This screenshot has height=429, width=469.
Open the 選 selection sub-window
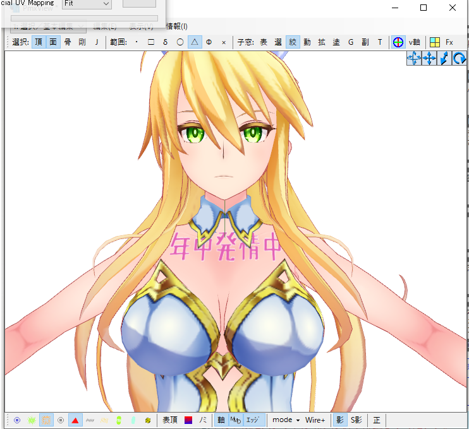pos(278,42)
